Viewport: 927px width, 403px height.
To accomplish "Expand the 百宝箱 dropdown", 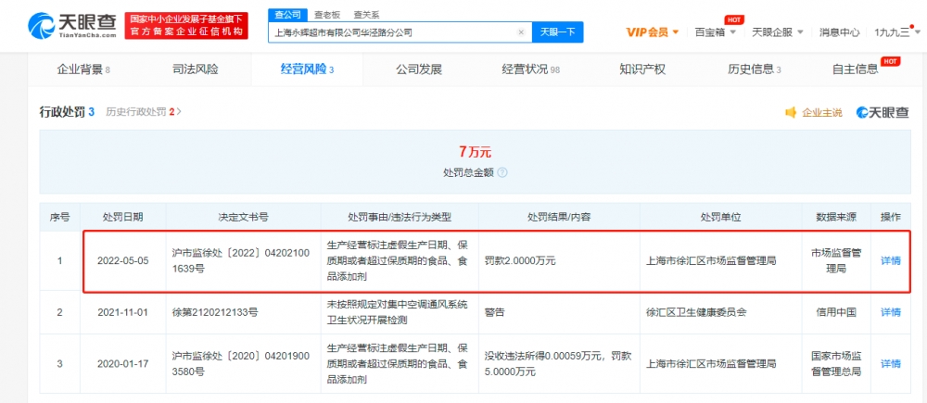I will coord(716,31).
